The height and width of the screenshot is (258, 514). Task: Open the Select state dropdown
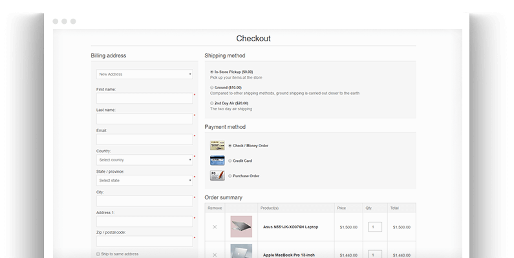144,181
